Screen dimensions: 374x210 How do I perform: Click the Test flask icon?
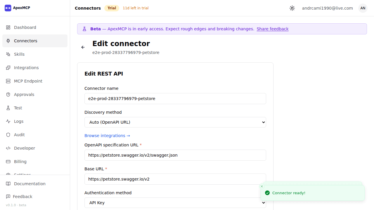point(8,108)
